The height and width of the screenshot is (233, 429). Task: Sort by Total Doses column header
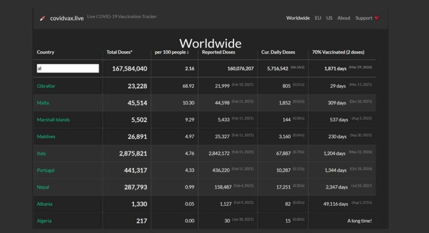[x=119, y=52]
